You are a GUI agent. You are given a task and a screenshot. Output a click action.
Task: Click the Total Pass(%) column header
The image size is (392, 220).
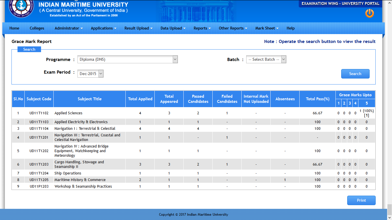tap(317, 99)
